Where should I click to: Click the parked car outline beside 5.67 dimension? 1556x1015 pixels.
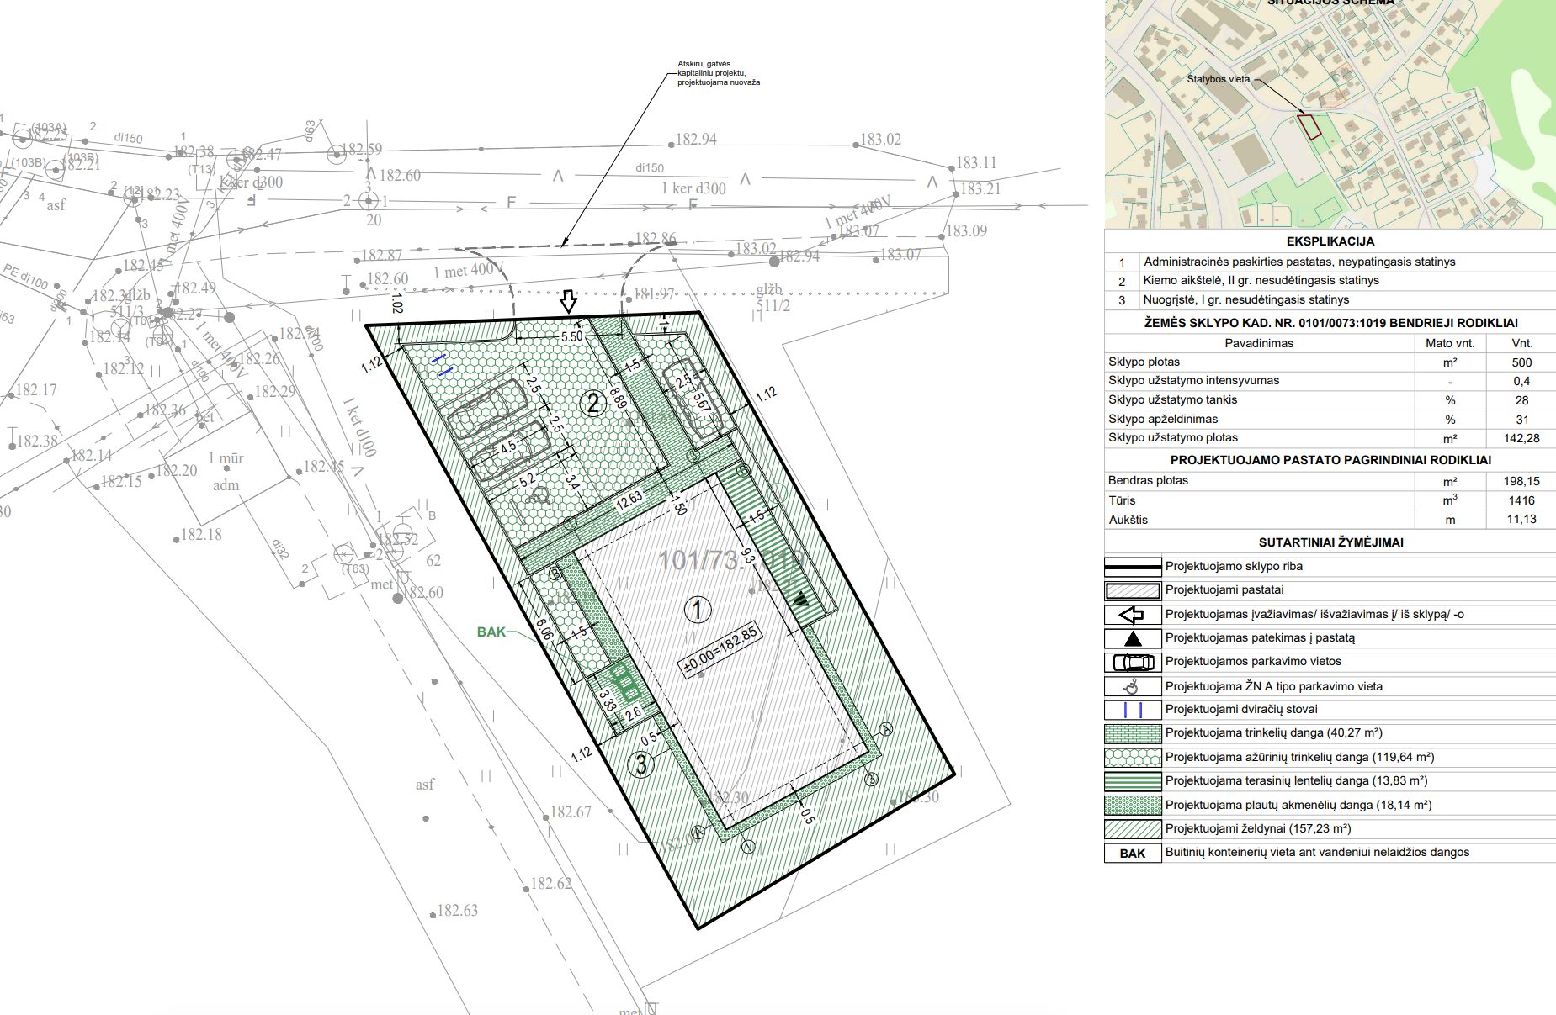point(694,400)
